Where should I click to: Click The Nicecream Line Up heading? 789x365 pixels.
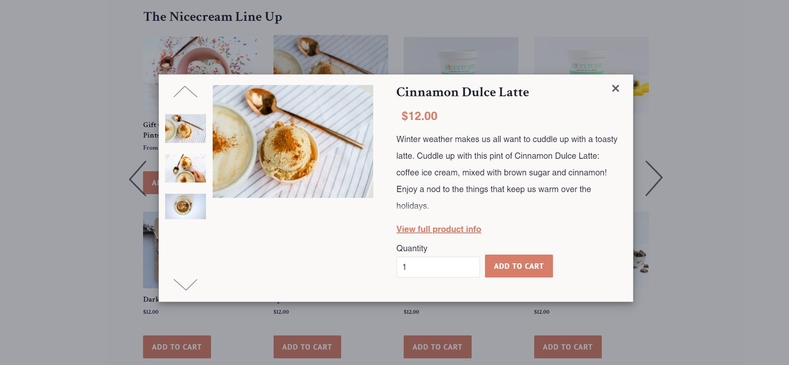click(x=213, y=17)
